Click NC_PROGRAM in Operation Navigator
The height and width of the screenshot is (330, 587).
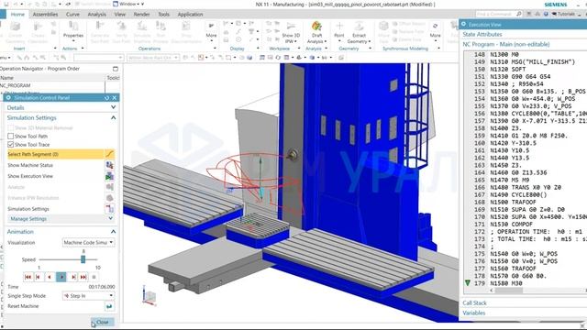(15, 85)
